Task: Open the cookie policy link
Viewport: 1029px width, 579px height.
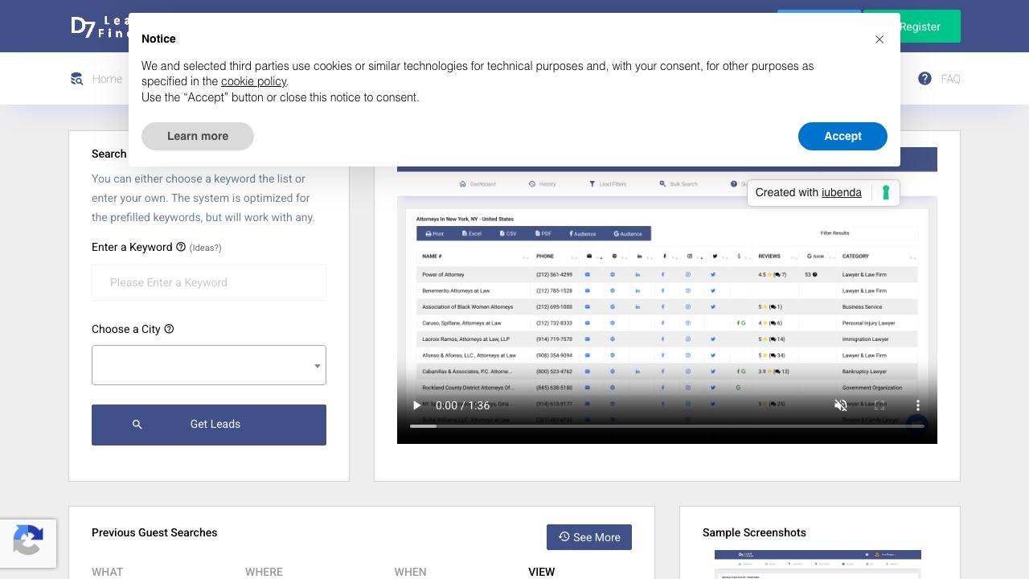Action: [253, 81]
